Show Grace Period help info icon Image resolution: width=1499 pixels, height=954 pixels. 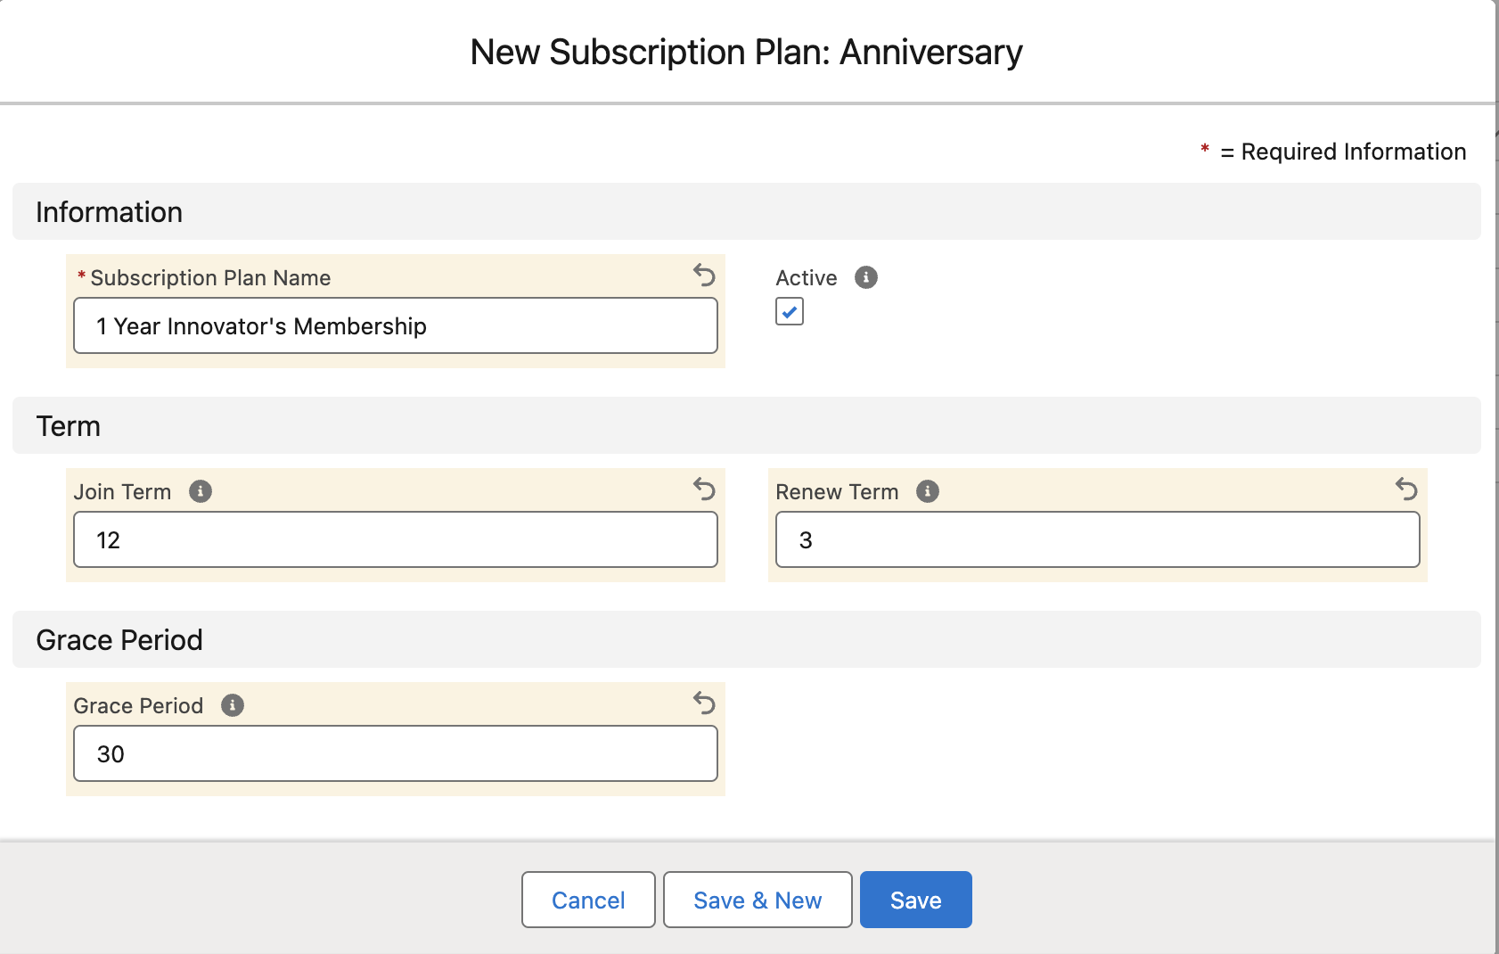(x=233, y=705)
